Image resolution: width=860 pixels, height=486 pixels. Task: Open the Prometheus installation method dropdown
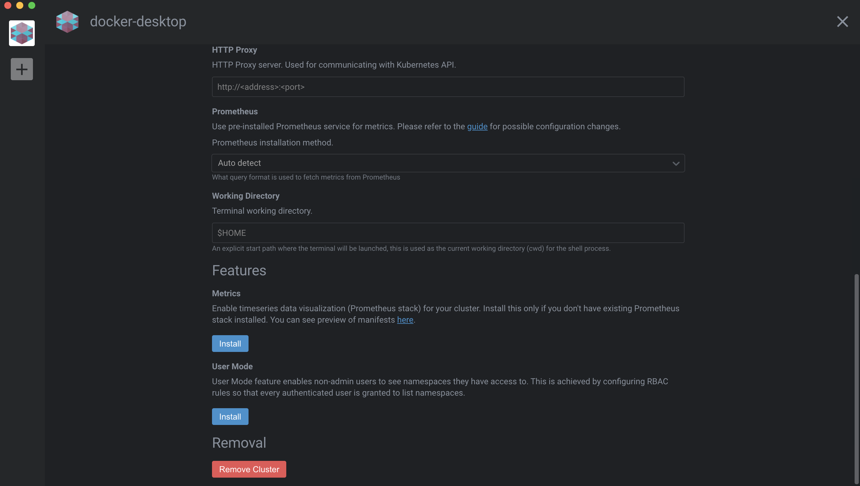tap(449, 163)
